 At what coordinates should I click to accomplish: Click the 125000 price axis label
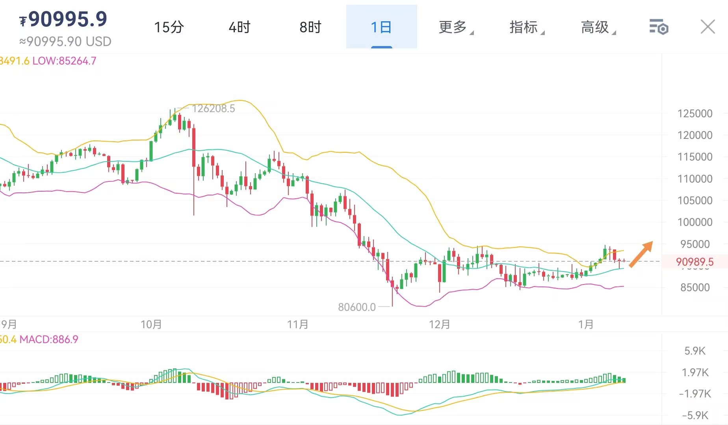click(695, 114)
